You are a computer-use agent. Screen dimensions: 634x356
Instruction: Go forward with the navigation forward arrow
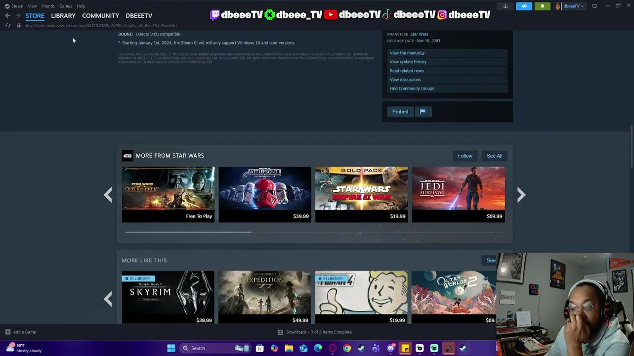[18, 16]
